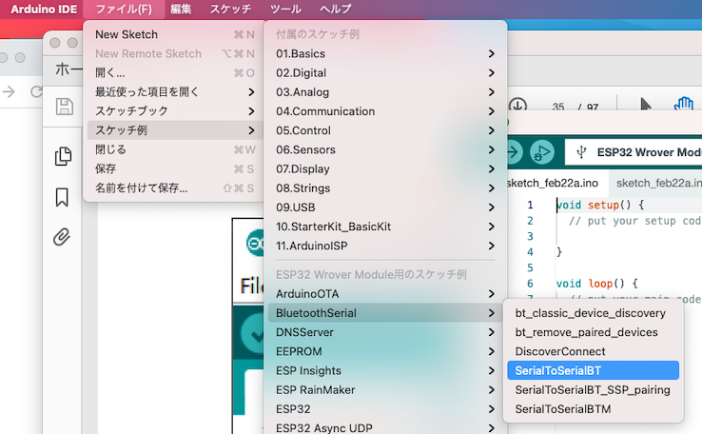702x434 pixels.
Task: Select 開く… menu entry
Action: [x=175, y=73]
